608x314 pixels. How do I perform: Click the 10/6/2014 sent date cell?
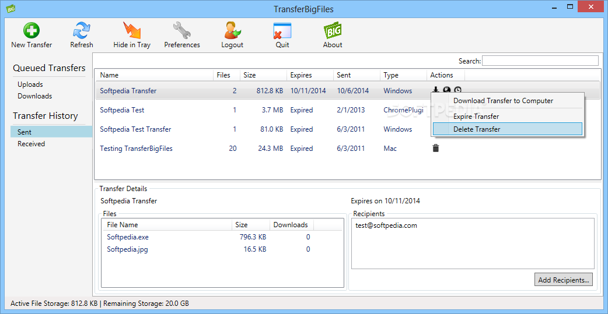click(353, 91)
